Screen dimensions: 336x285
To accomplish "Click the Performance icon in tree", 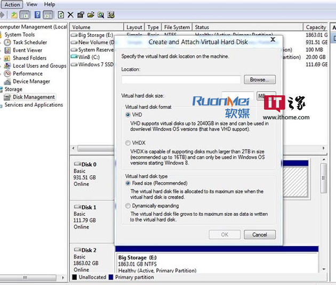I will [x=7, y=74].
